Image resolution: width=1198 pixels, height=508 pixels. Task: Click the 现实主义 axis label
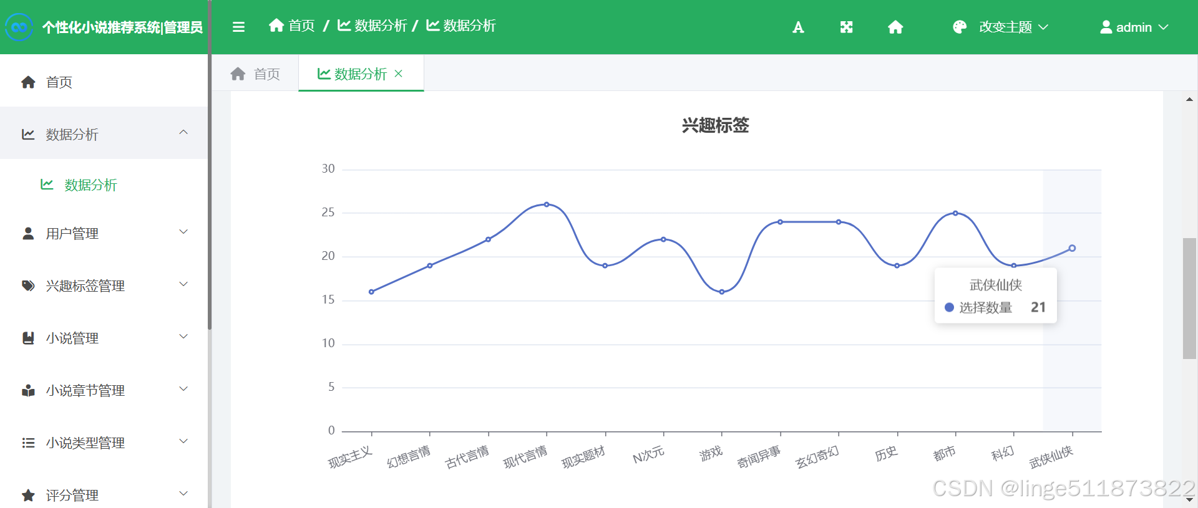click(350, 458)
